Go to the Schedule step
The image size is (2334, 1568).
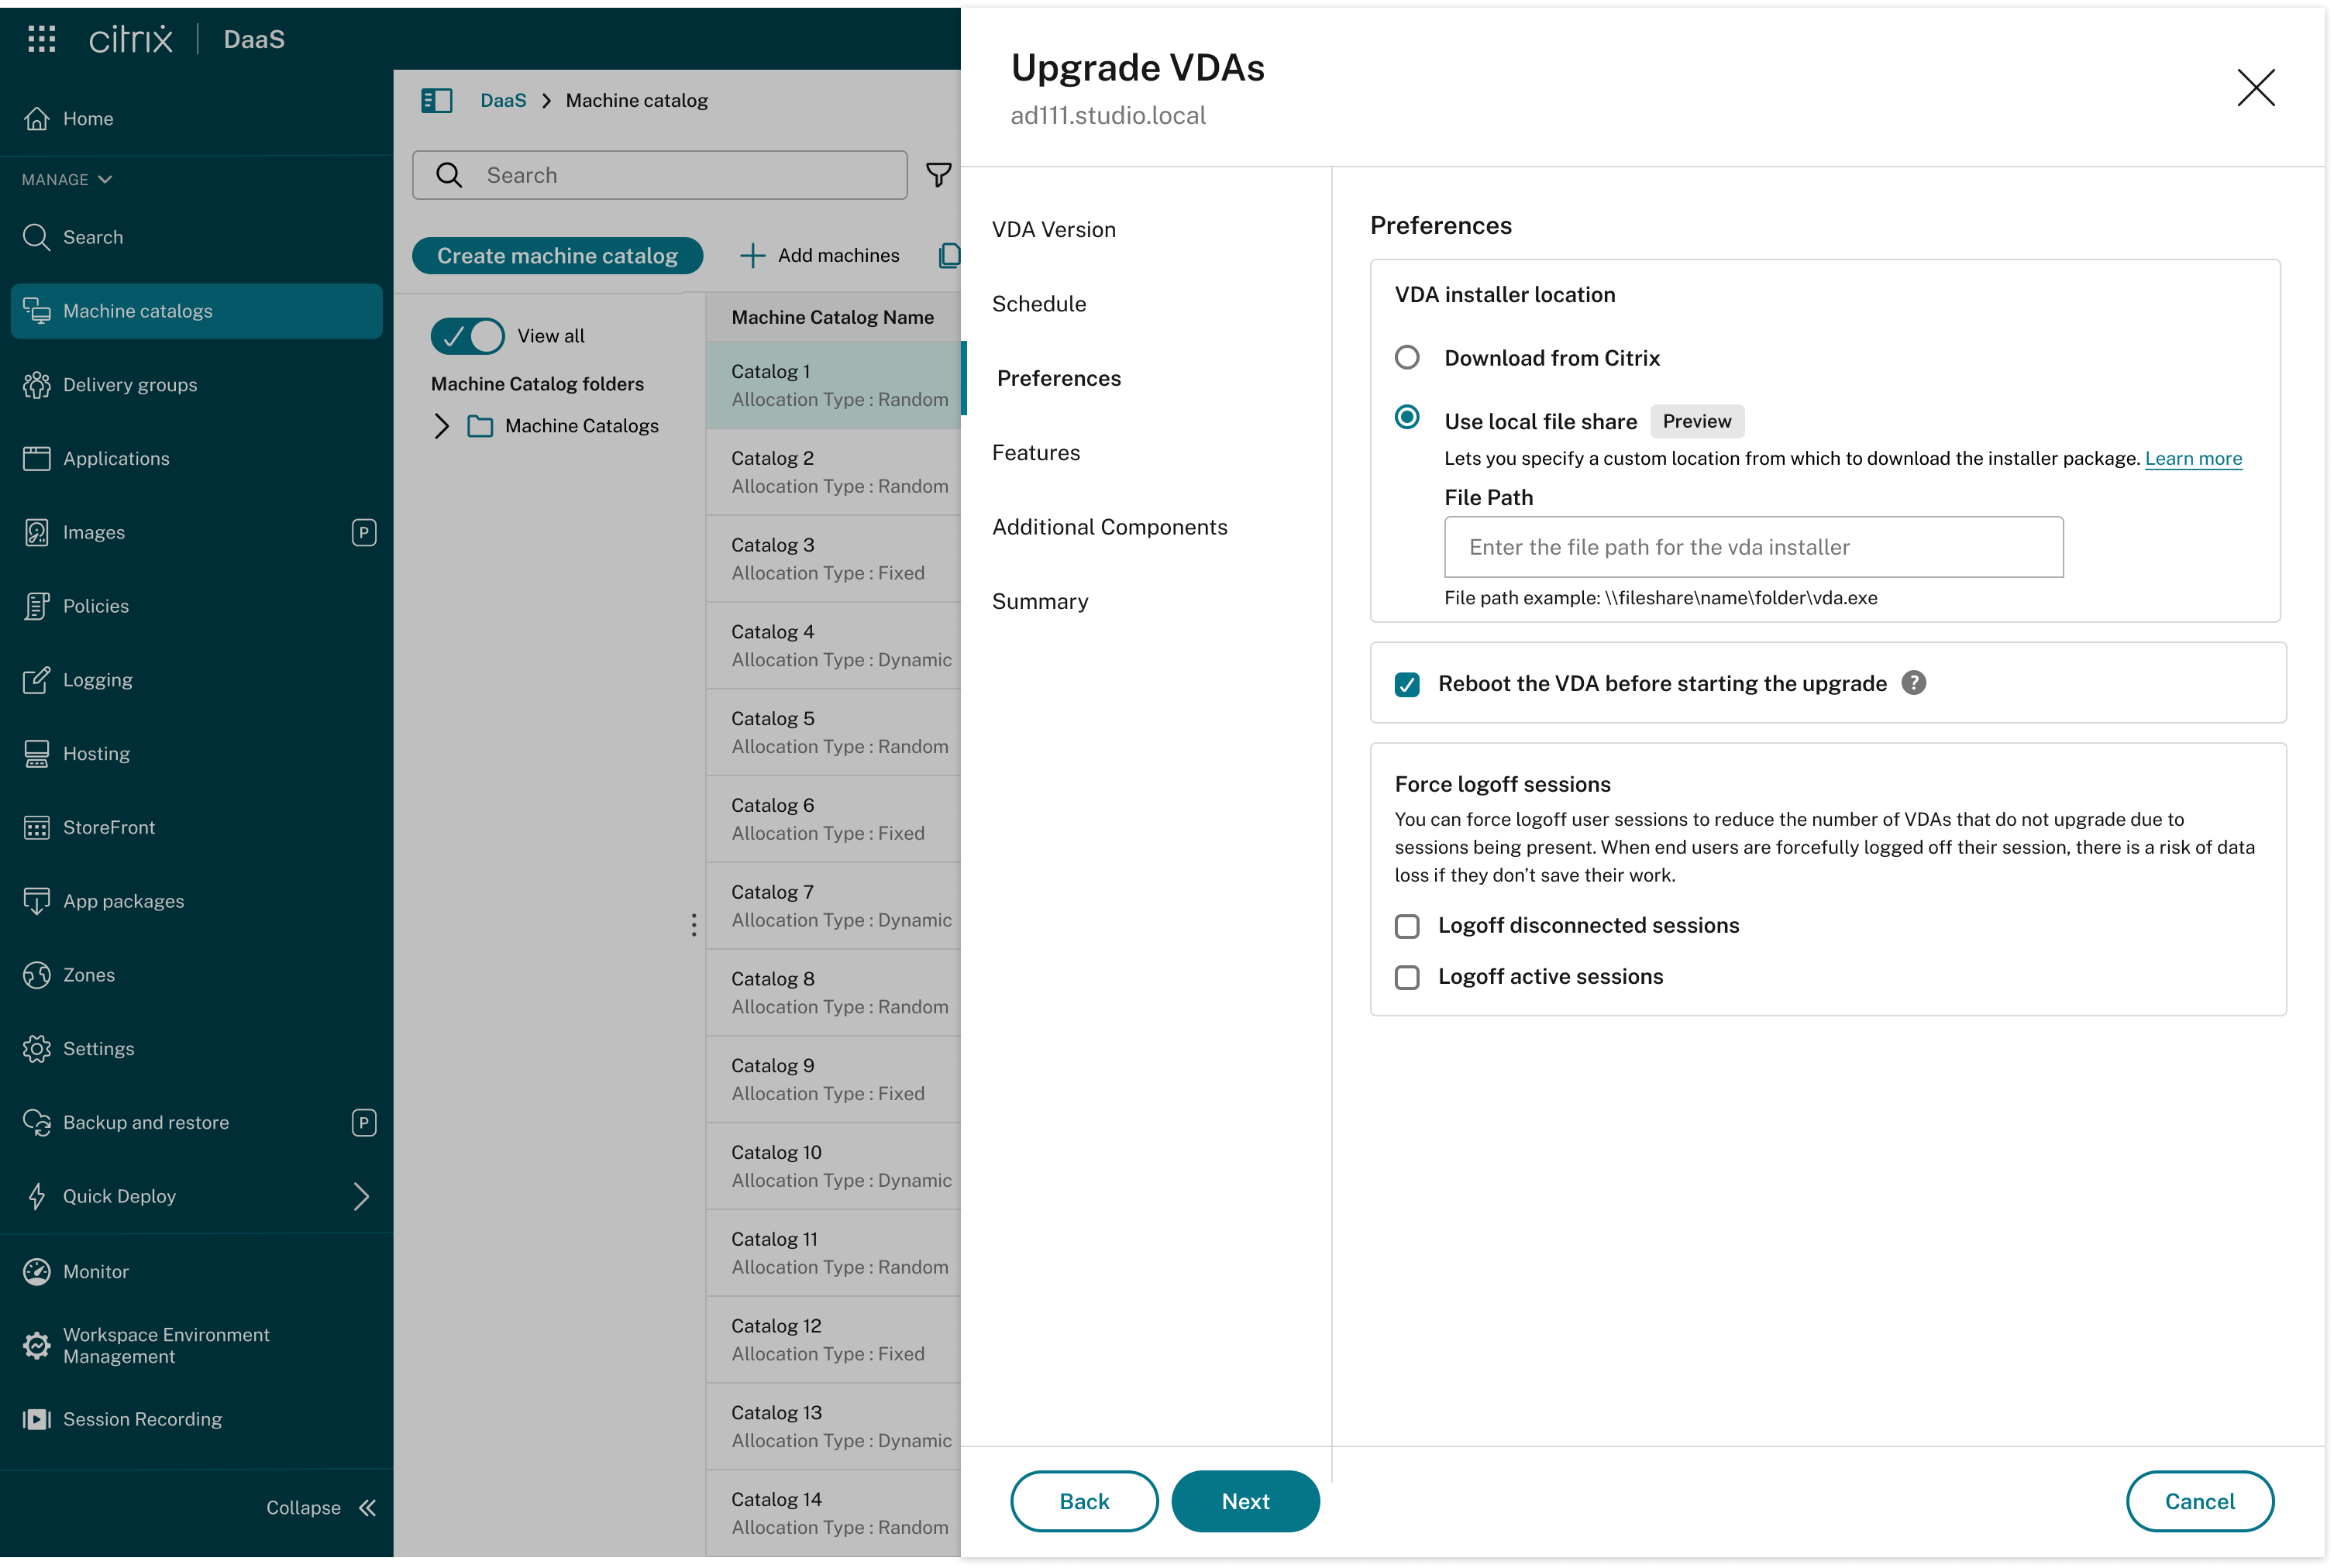(x=1038, y=304)
